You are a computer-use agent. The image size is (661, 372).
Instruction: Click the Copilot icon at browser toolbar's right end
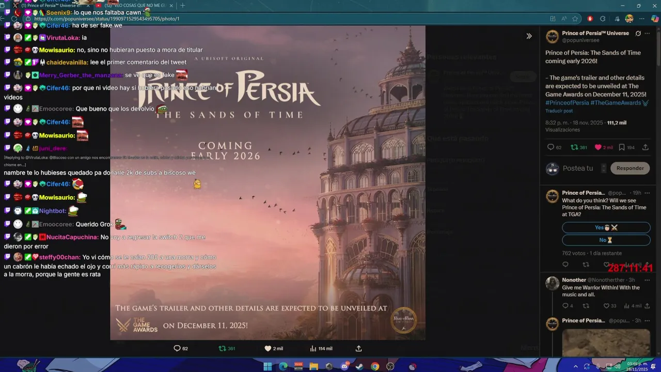tap(655, 19)
